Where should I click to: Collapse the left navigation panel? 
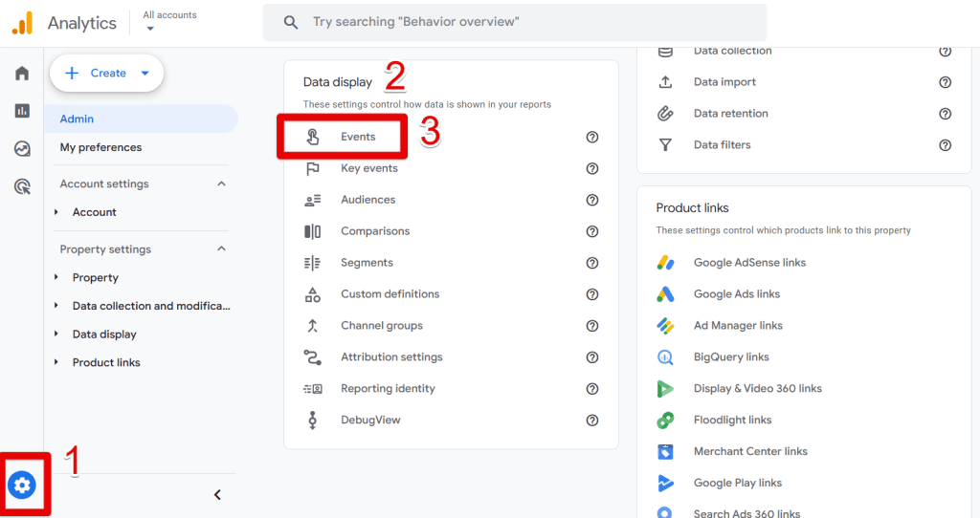tap(217, 495)
